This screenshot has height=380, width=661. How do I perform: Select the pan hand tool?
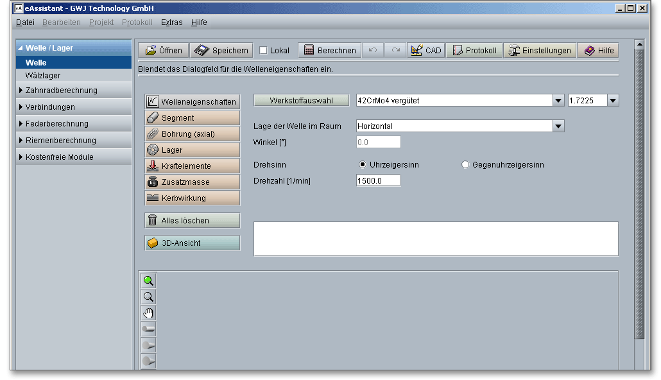click(x=148, y=313)
